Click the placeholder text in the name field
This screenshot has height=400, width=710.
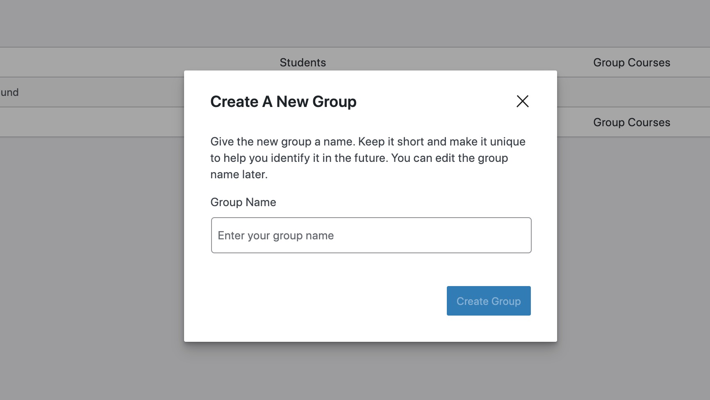click(276, 235)
